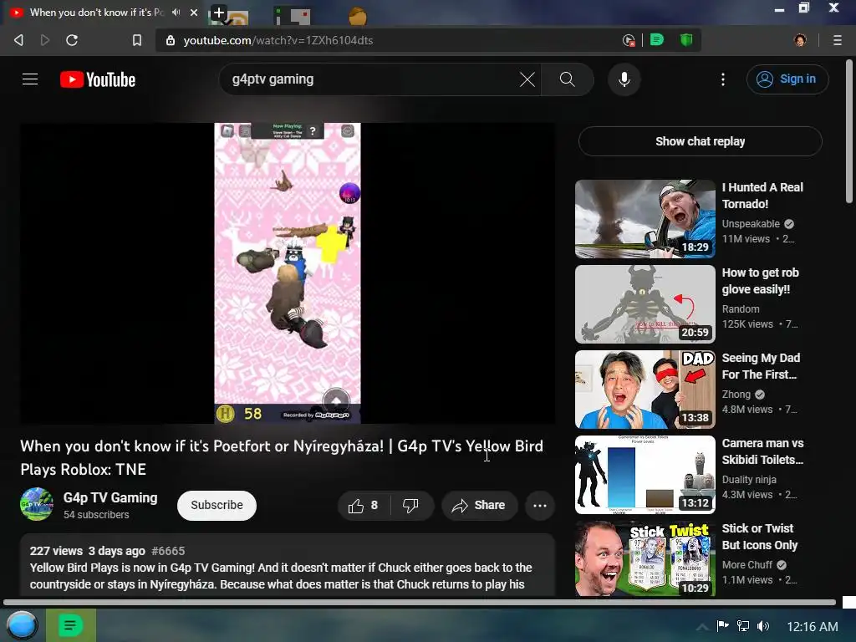856x642 pixels.
Task: Click the video player area
Action: [288, 273]
